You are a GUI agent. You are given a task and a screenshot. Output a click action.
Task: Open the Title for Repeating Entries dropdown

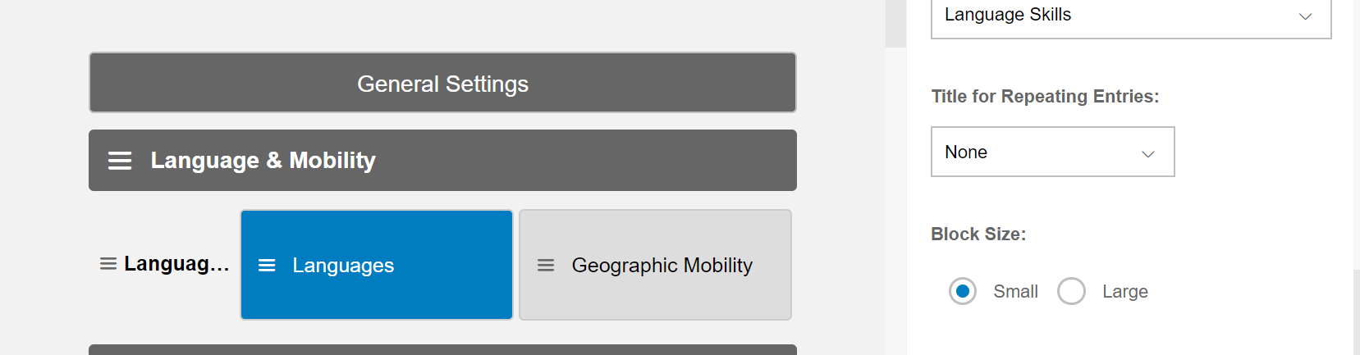1052,152
